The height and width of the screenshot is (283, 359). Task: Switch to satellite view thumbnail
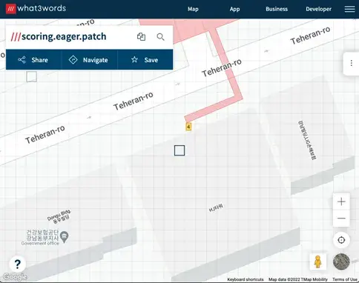click(x=341, y=262)
